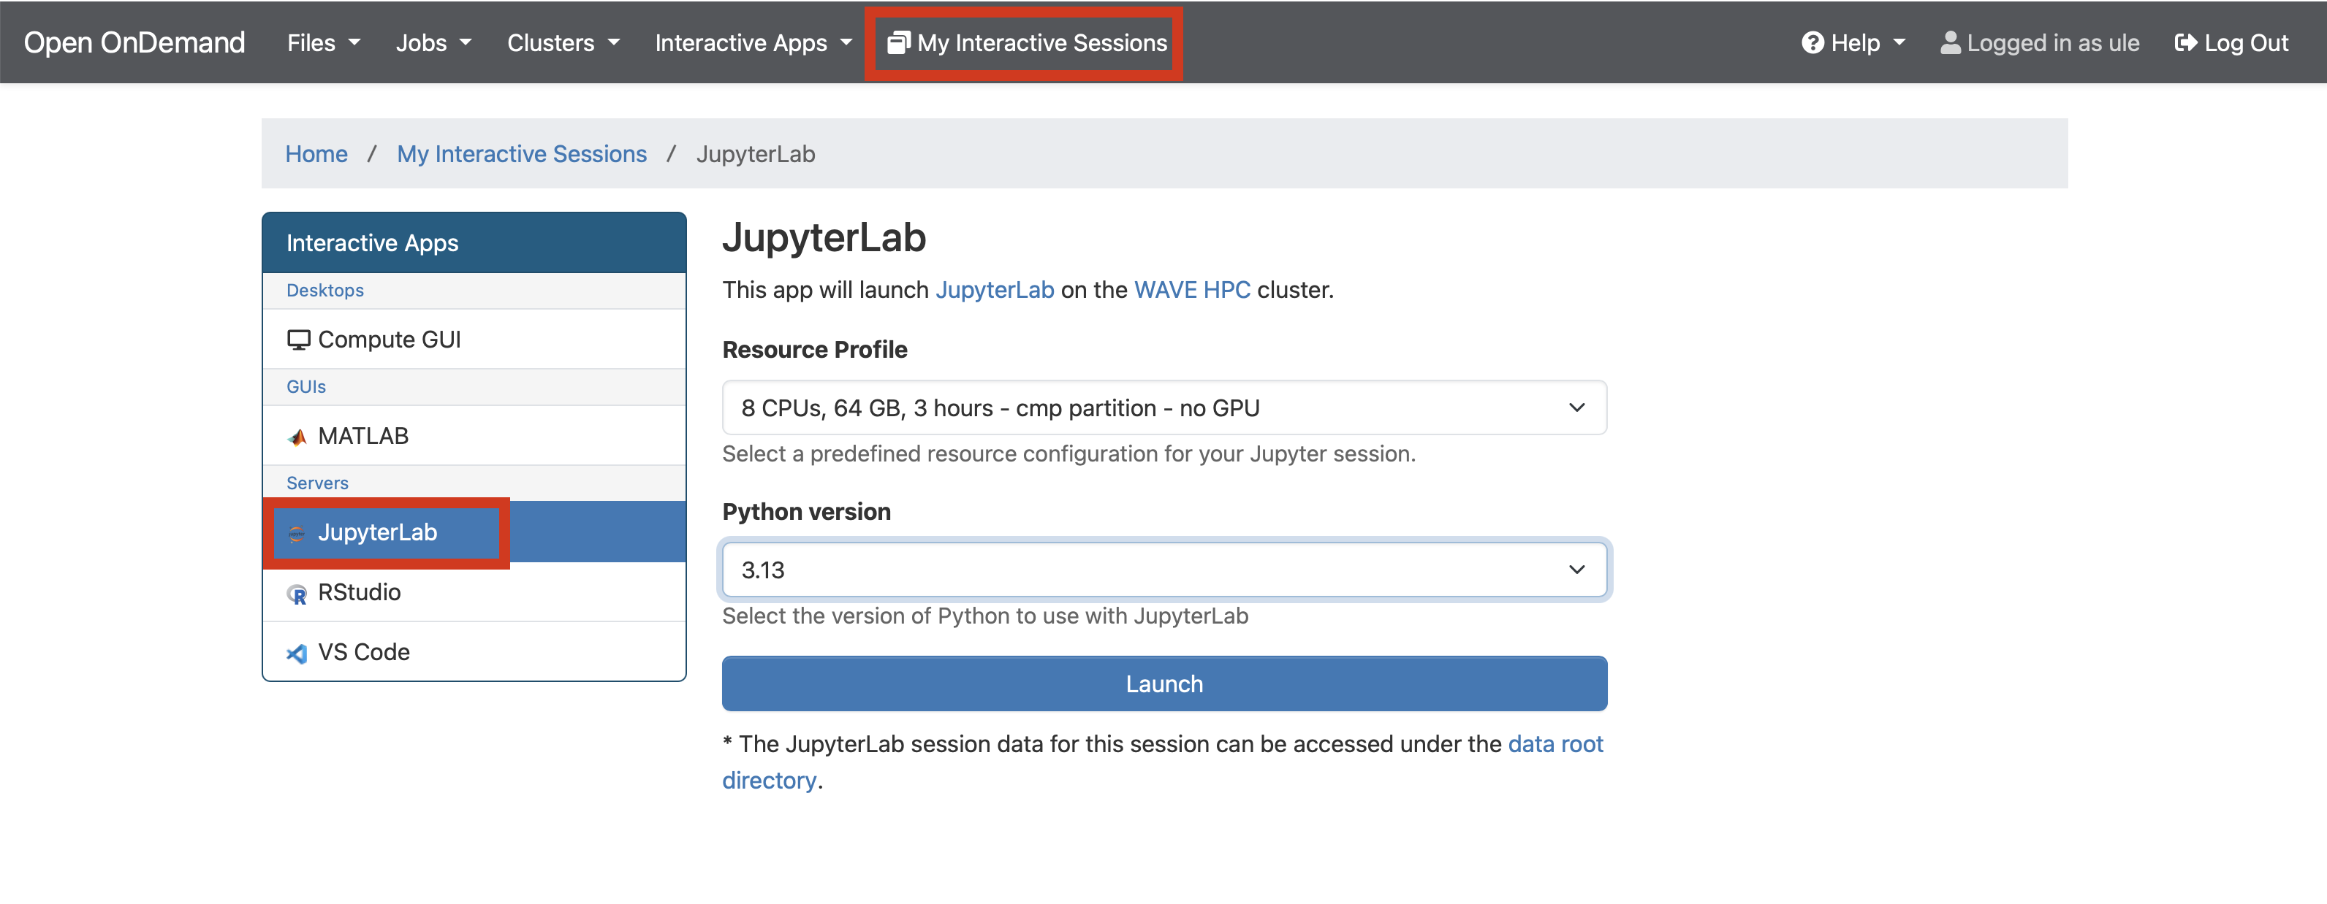Click the Open OnDemand brand link
Screen dimensions: 2327x904
pos(134,42)
